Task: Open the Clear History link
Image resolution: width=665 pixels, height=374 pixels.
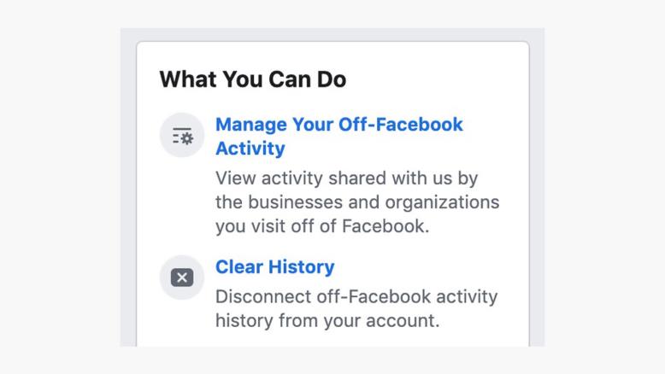Action: coord(274,267)
